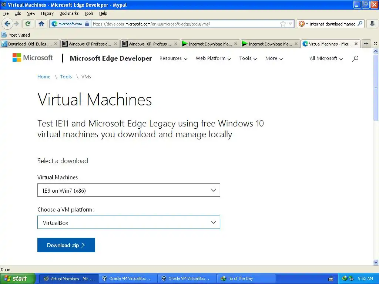Open the Bookmarks menu
This screenshot has width=379, height=284.
(69, 13)
